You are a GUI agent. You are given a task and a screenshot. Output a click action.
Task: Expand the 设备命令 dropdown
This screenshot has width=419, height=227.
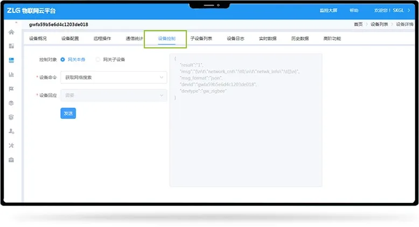pos(113,77)
